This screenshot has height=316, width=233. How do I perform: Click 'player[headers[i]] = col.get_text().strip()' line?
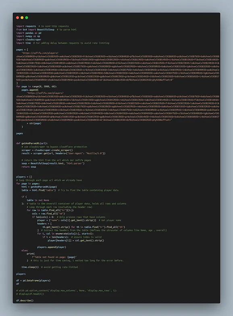pos(76,240)
